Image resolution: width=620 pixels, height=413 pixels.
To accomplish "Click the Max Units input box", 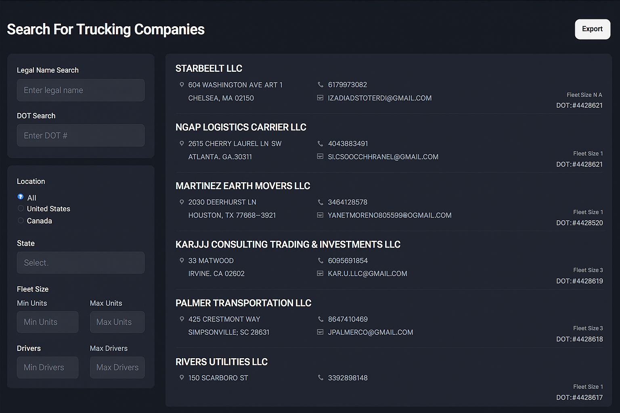I will 117,322.
